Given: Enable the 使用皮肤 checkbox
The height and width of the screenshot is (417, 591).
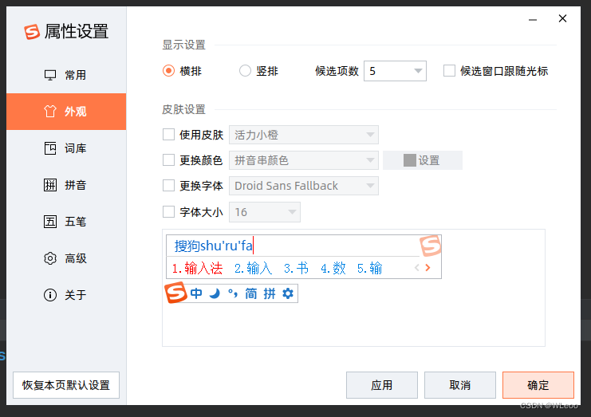Looking at the screenshot, I should (x=168, y=135).
